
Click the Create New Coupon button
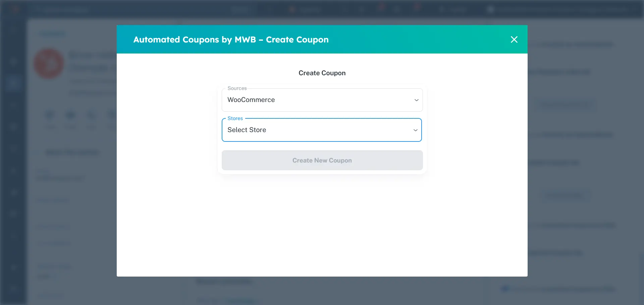(x=322, y=160)
